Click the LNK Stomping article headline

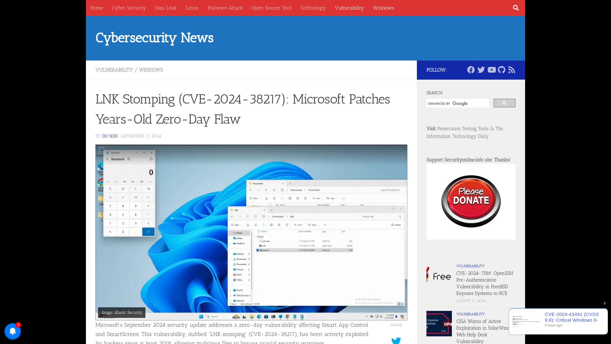point(242,109)
